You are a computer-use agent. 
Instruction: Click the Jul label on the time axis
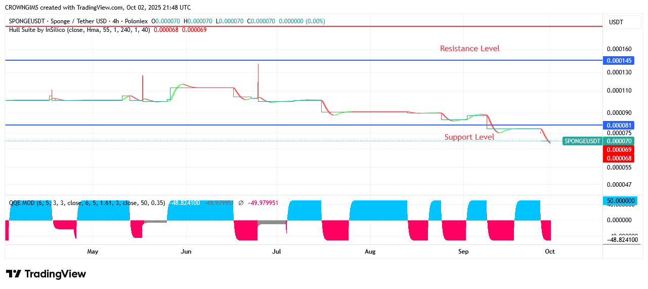click(276, 252)
